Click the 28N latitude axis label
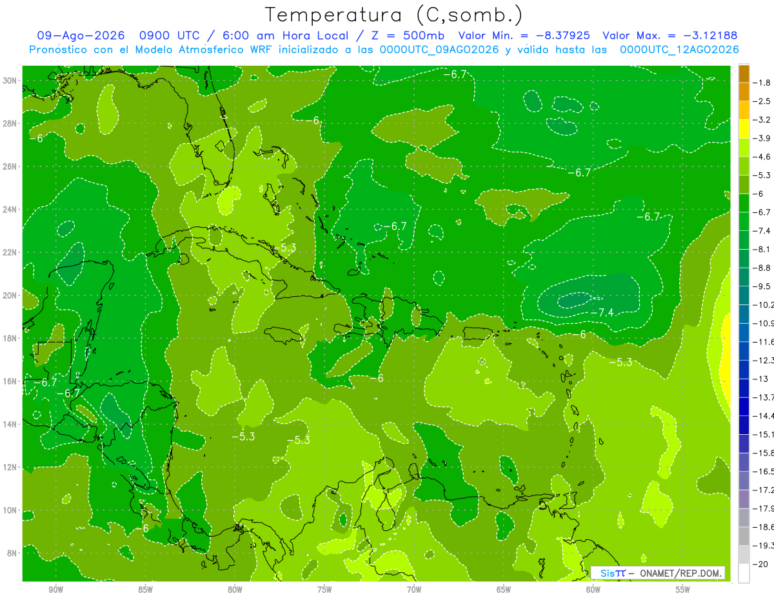The image size is (774, 598). pos(11,123)
